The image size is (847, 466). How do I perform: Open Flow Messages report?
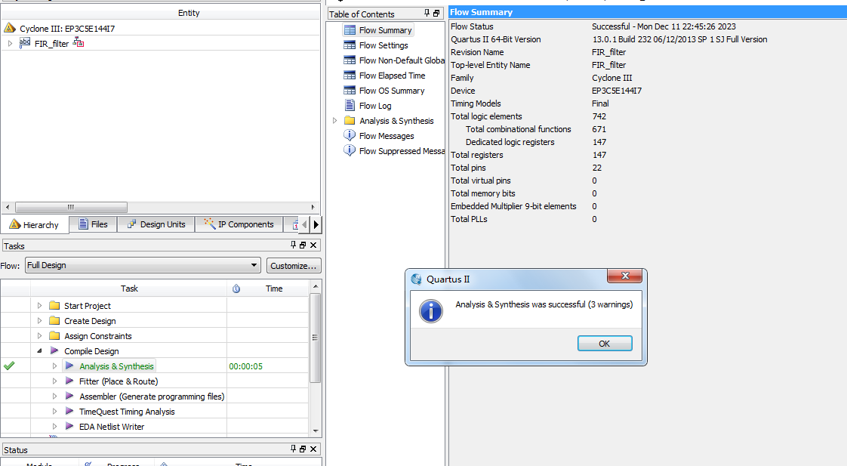[x=387, y=136]
